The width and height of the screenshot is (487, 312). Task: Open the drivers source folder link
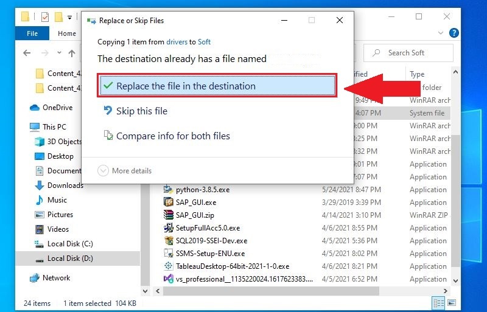[177, 42]
